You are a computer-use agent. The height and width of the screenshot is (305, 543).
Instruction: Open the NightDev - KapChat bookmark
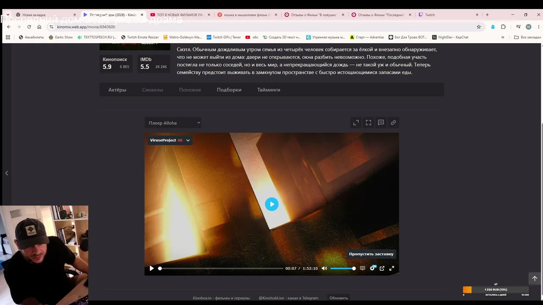pos(450,37)
